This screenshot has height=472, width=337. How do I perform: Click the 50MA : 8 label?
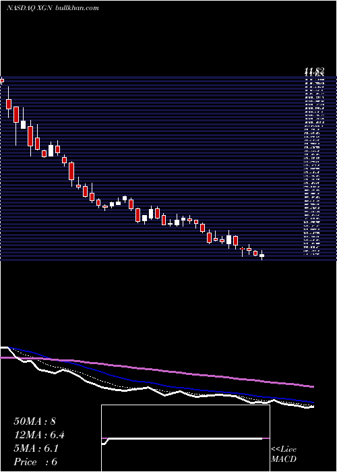tap(35, 421)
